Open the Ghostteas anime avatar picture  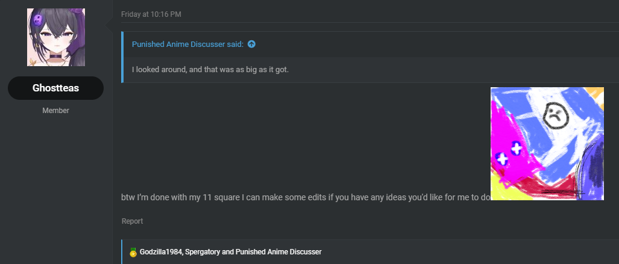[56, 37]
